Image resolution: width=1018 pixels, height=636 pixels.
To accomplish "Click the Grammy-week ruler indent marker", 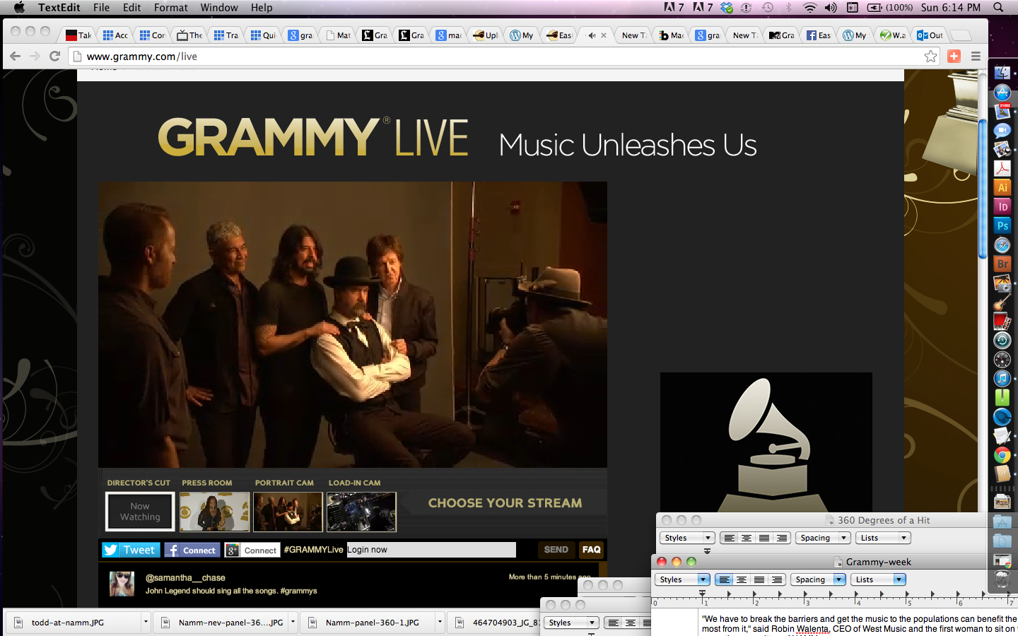I will (x=702, y=594).
